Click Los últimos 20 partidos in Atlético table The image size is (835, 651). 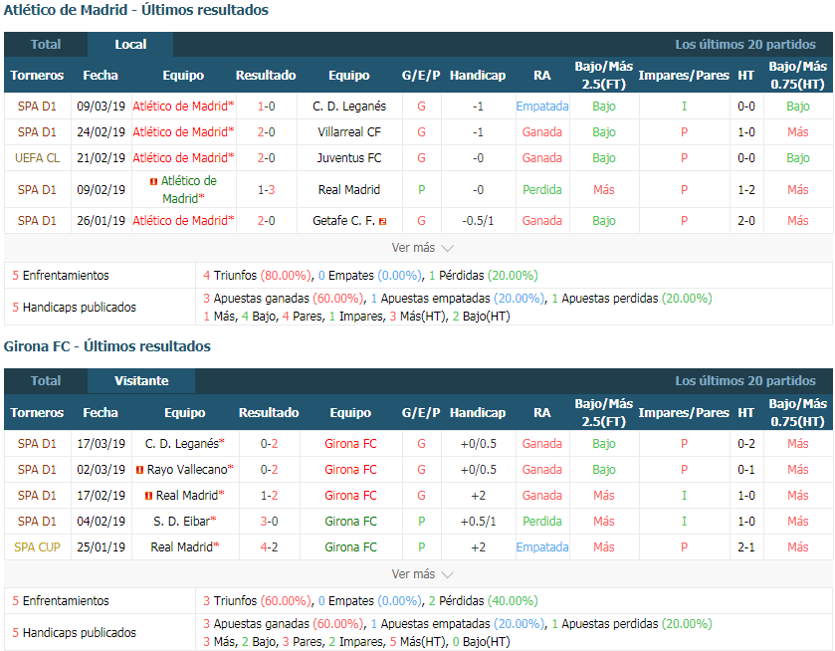[x=745, y=44]
